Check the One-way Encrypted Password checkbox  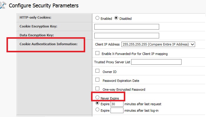click(97, 89)
